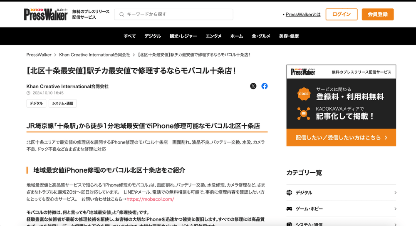This screenshot has width=416, height=226.
Task: Click the カテゴリ一覧 sidebar heading
Action: pos(304,173)
